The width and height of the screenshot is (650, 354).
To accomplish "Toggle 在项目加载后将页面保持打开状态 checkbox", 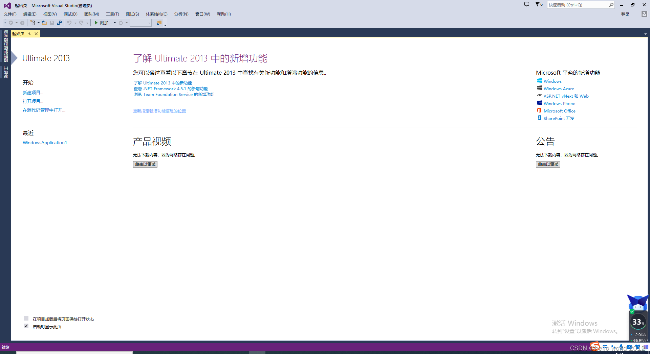I will (26, 318).
